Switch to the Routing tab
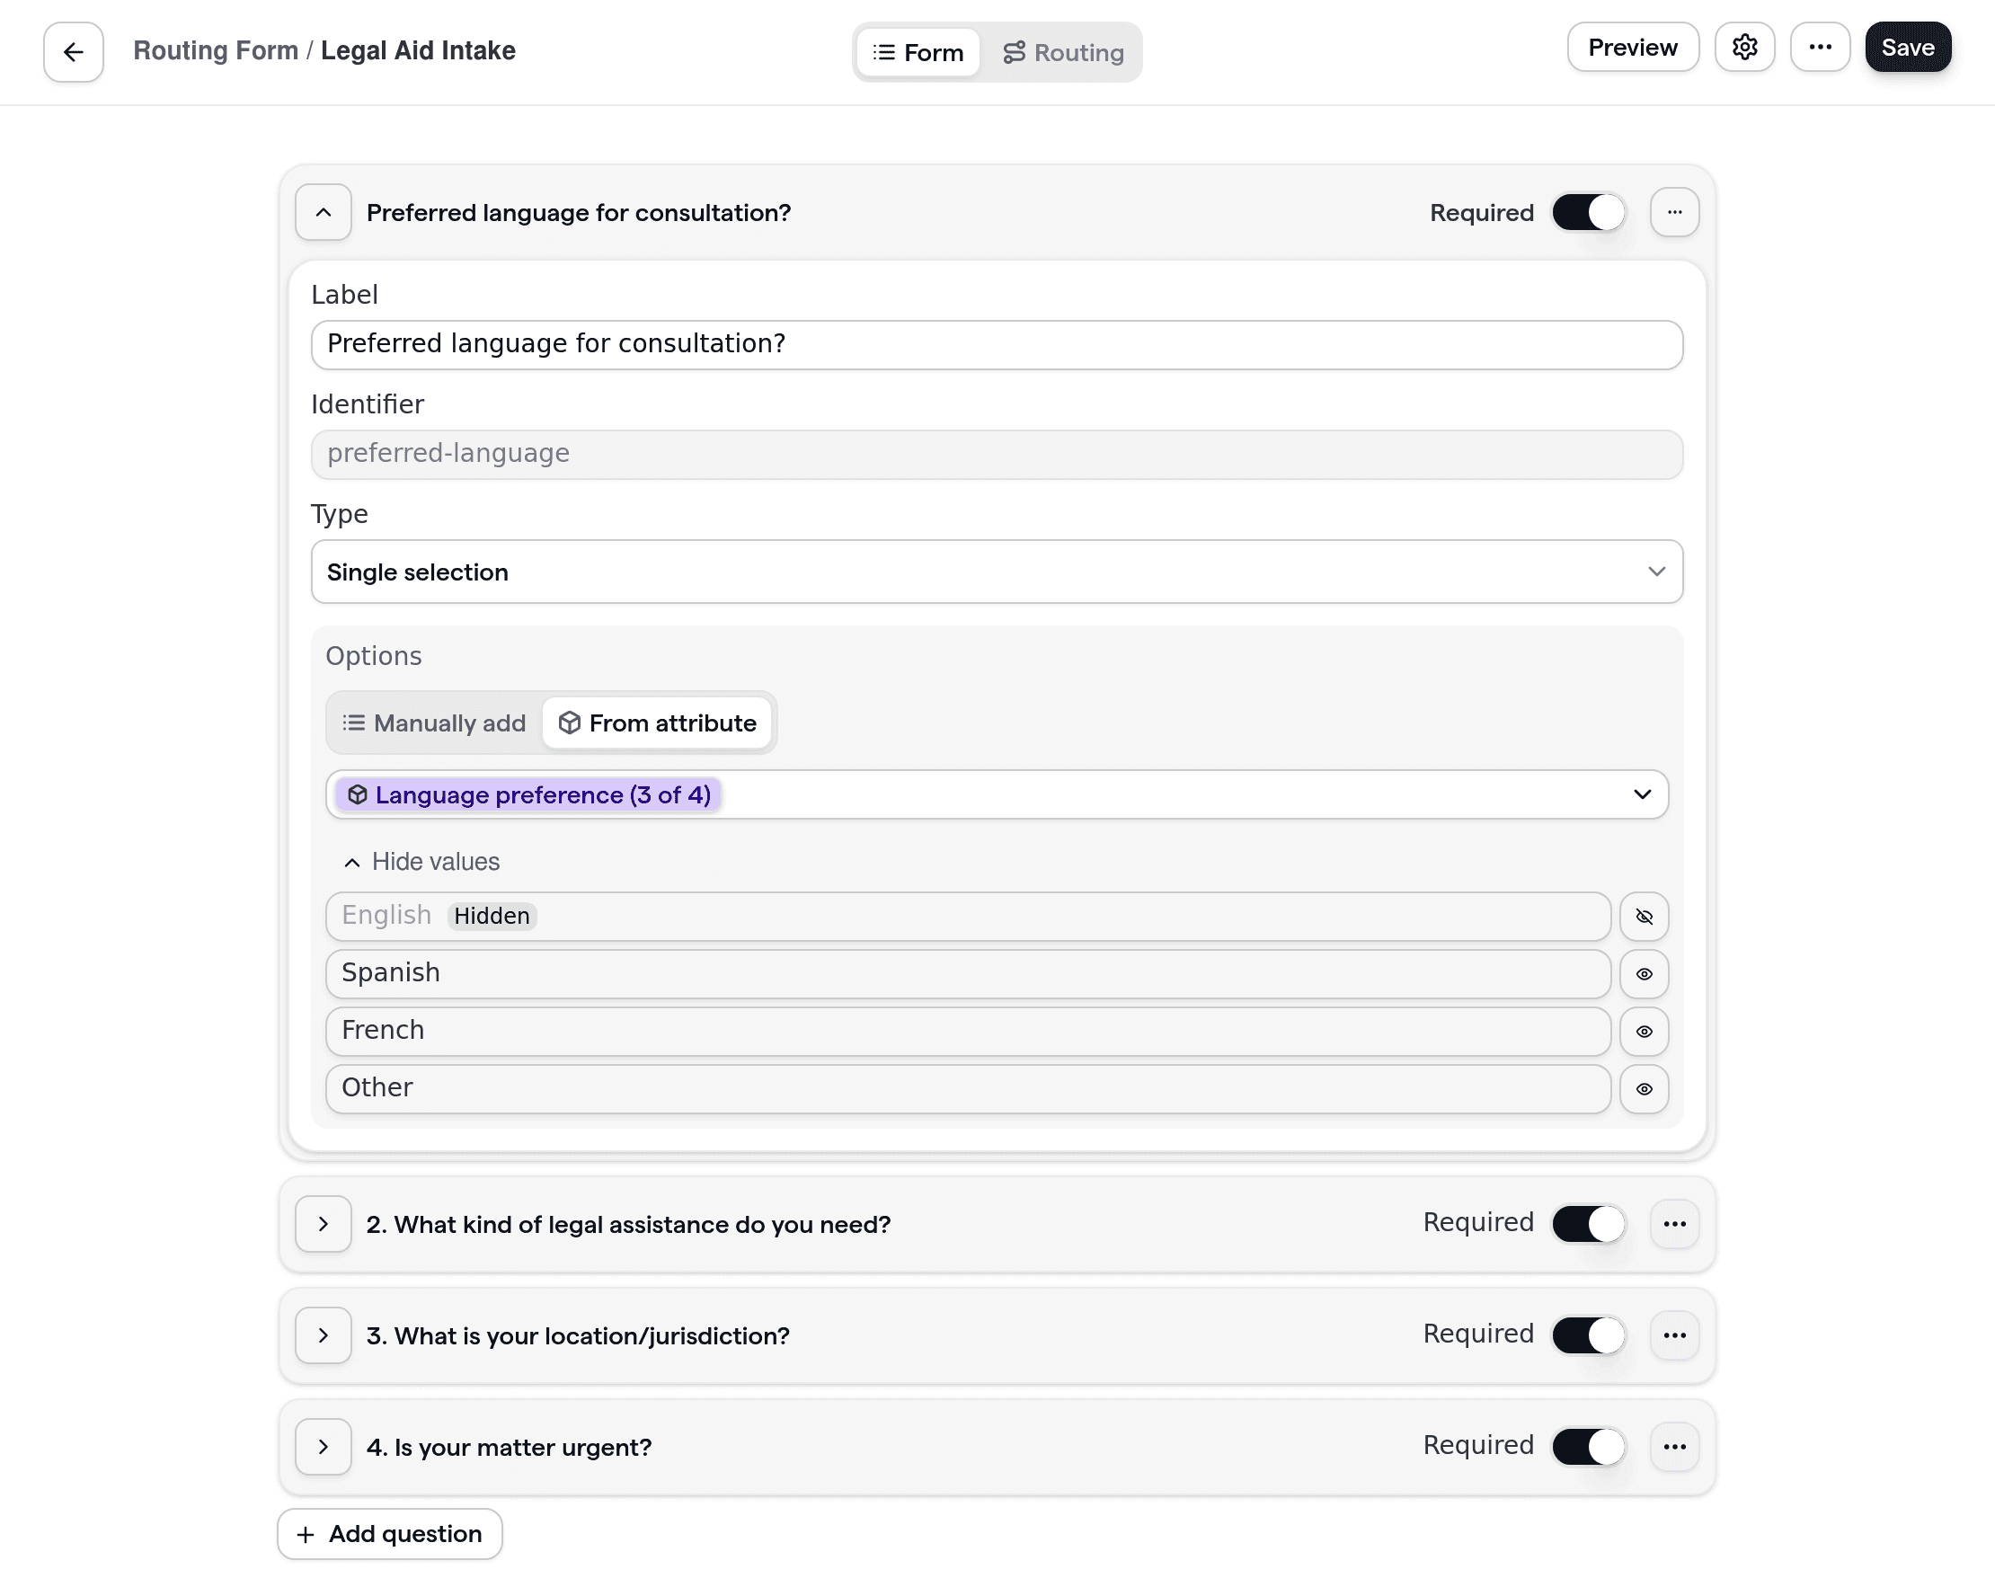Image resolution: width=1995 pixels, height=1587 pixels. [x=1064, y=52]
